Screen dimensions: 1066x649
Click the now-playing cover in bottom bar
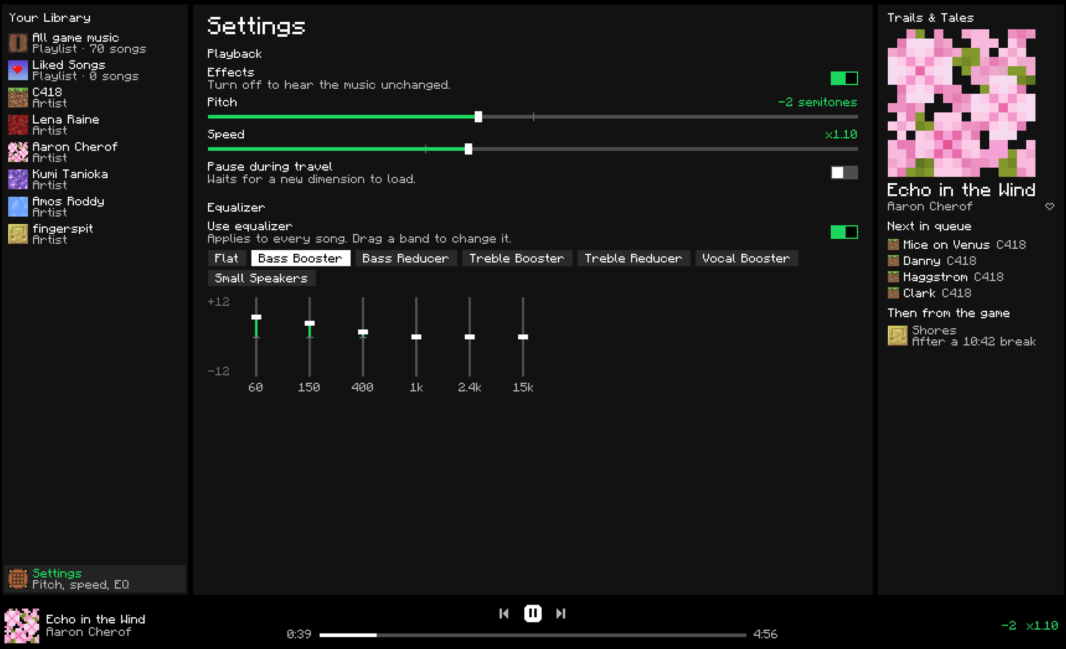pos(22,625)
